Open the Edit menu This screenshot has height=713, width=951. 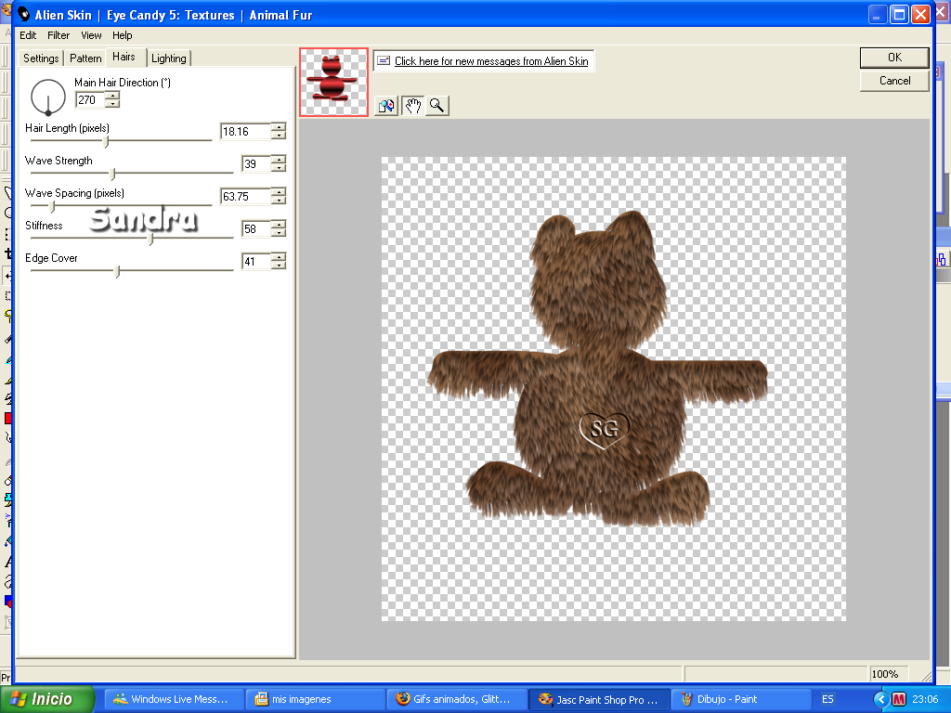click(x=28, y=35)
